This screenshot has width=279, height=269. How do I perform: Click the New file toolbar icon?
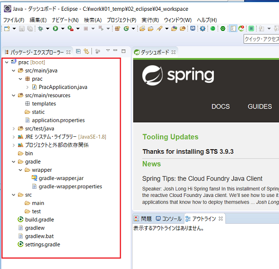pos(7,28)
